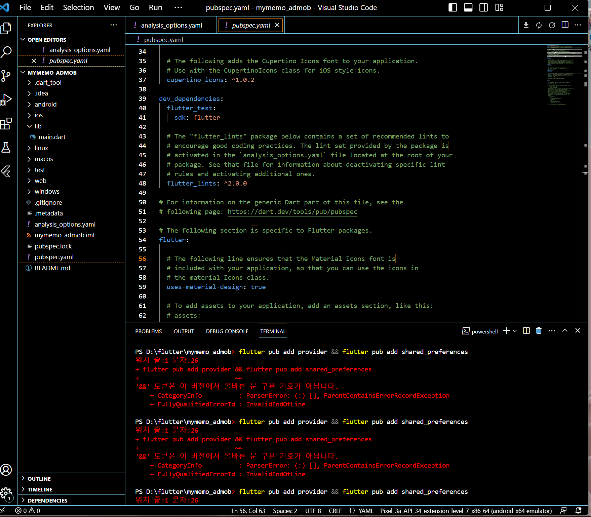Viewport: 591px width, 517px height.
Task: Close the pubspec.yaml editor tab
Action: pyautogui.click(x=277, y=25)
